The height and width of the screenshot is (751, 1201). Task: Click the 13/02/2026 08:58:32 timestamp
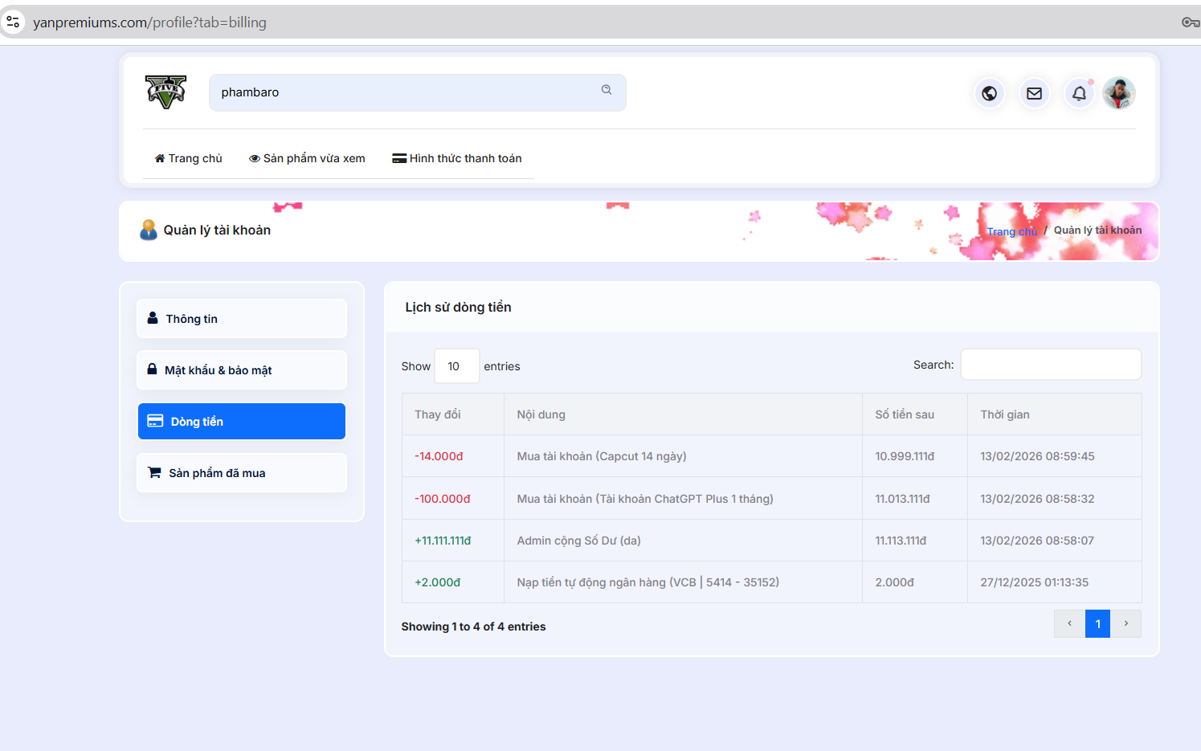click(1037, 499)
